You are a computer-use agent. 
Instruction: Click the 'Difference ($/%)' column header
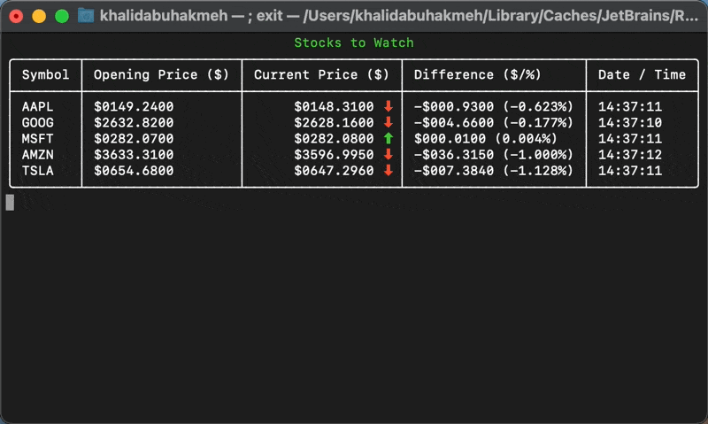[477, 74]
